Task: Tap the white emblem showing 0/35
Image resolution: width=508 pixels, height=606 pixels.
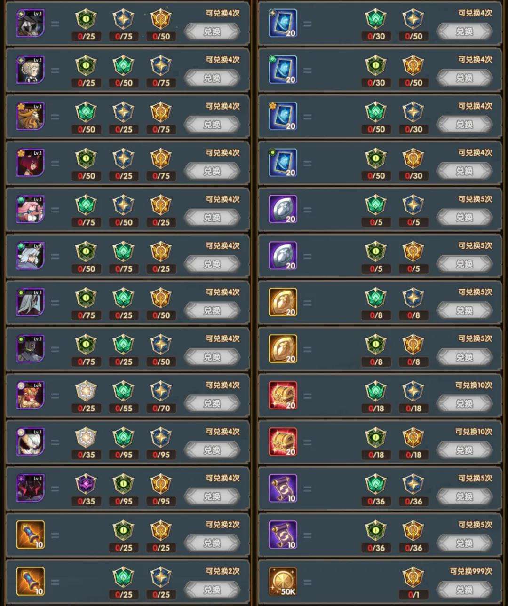Action: pyautogui.click(x=86, y=438)
